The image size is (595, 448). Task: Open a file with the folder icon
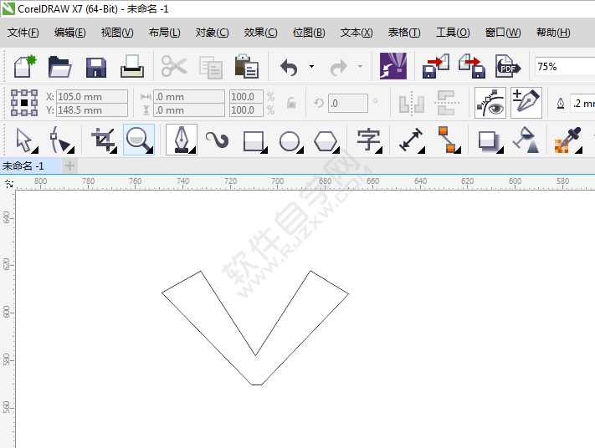coord(60,67)
